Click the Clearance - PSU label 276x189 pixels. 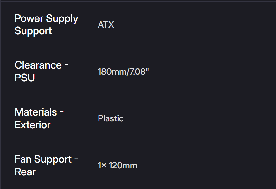pos(42,71)
